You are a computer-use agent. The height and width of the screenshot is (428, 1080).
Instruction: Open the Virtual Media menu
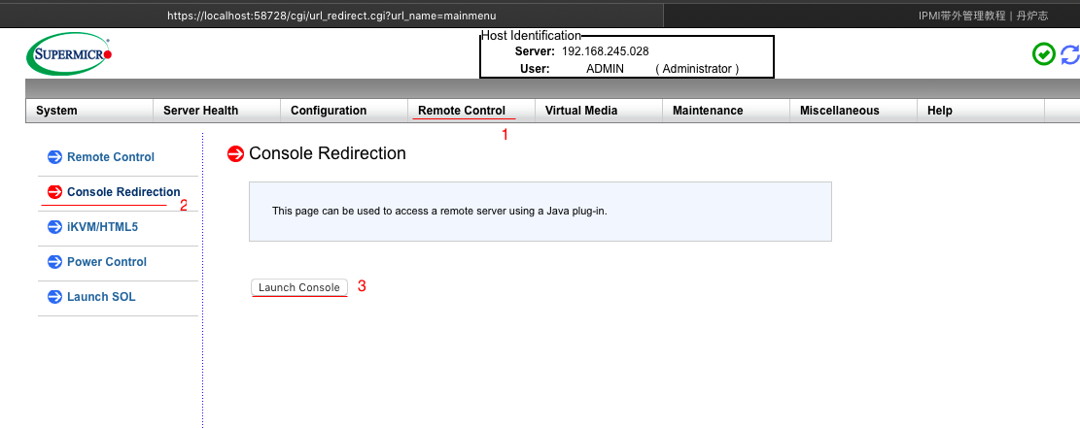click(x=581, y=111)
